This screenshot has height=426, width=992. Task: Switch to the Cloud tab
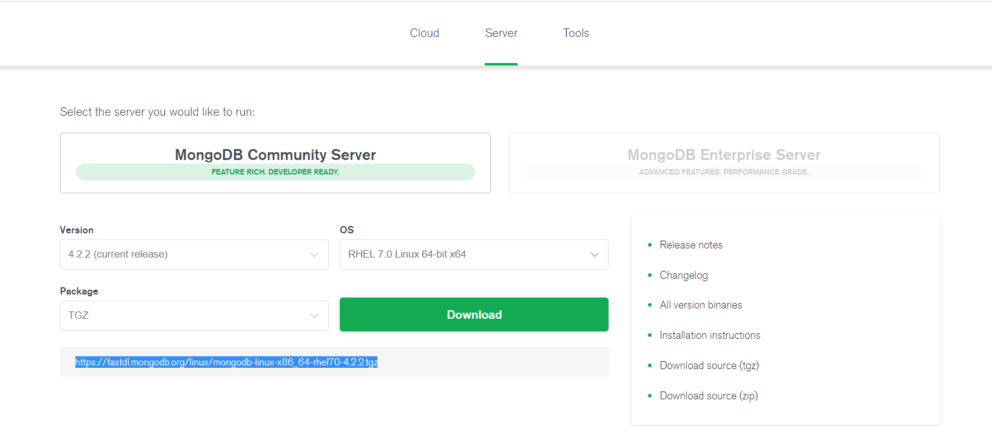click(424, 33)
